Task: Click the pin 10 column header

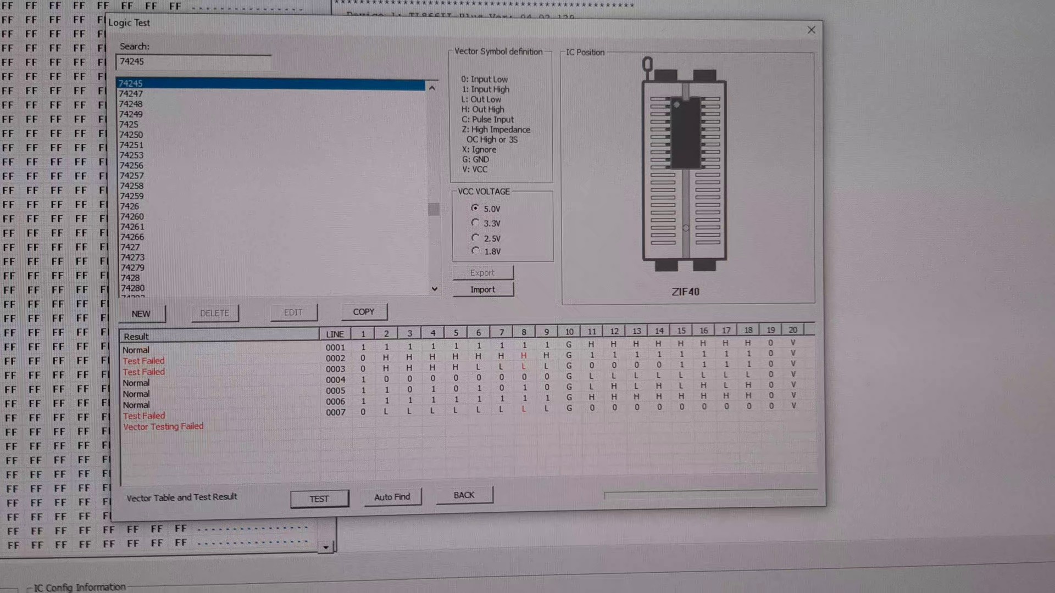Action: (569, 332)
